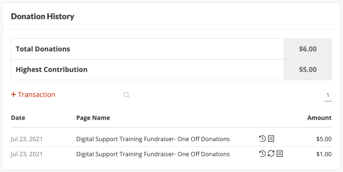The width and height of the screenshot is (343, 172).
Task: Select the $5.00 amount in first row
Action: pyautogui.click(x=324, y=139)
